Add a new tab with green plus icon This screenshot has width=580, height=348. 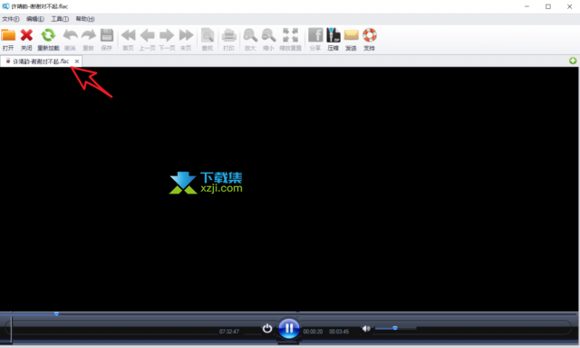pyautogui.click(x=573, y=61)
